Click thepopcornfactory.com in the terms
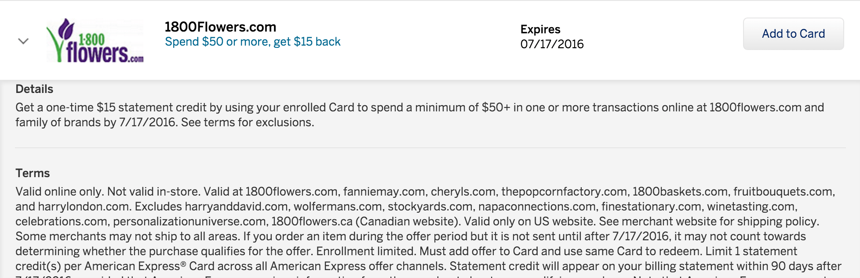The width and height of the screenshot is (860, 278). [x=564, y=192]
